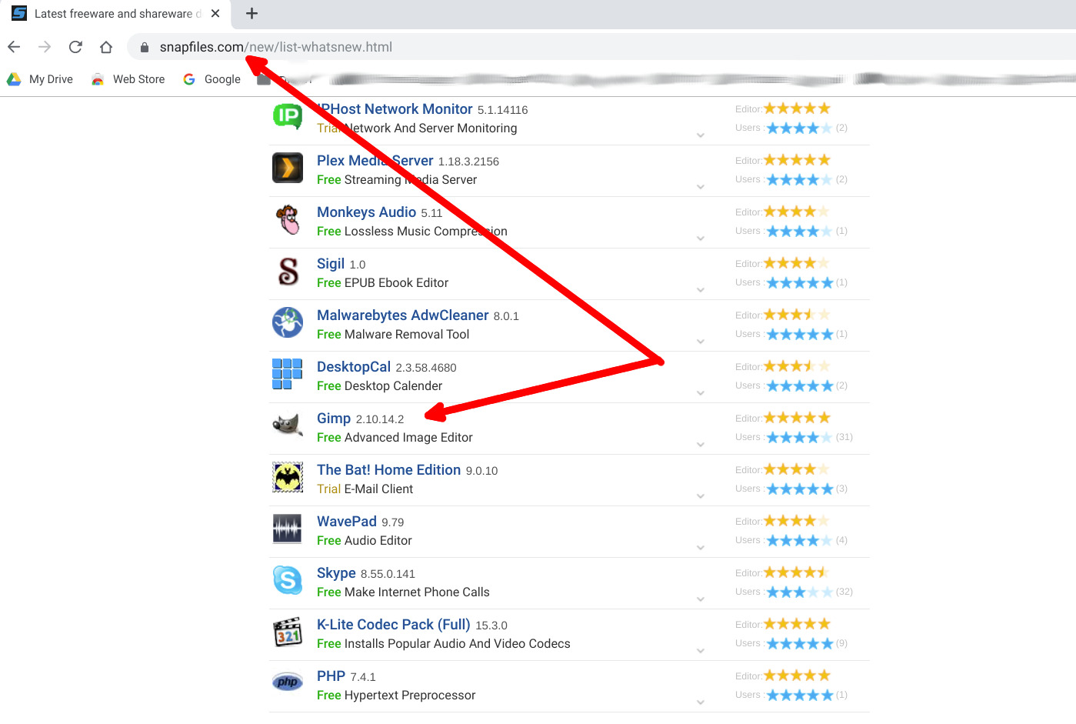Viewport: 1076px width, 724px height.
Task: Open the DesktopCal blue grid icon
Action: [x=288, y=374]
